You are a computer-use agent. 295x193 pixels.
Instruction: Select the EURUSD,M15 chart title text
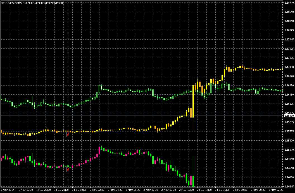13,3
